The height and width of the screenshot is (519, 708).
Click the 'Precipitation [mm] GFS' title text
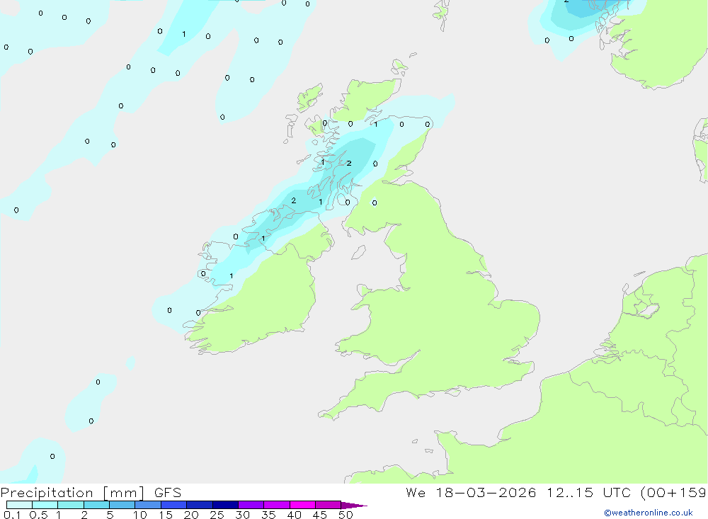click(91, 493)
